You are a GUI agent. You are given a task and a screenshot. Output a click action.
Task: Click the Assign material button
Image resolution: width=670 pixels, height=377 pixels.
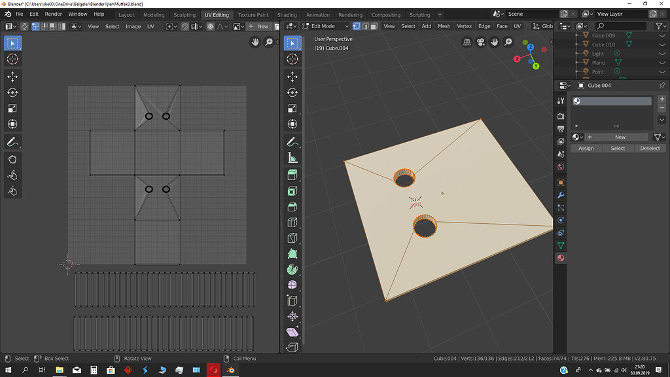click(x=586, y=149)
